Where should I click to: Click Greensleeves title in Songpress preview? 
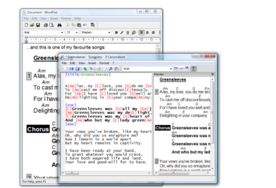pyautogui.click(x=173, y=80)
